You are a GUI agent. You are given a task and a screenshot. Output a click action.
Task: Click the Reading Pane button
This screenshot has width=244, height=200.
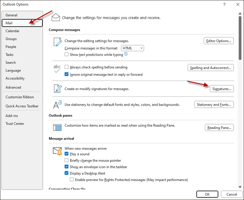click(x=219, y=127)
